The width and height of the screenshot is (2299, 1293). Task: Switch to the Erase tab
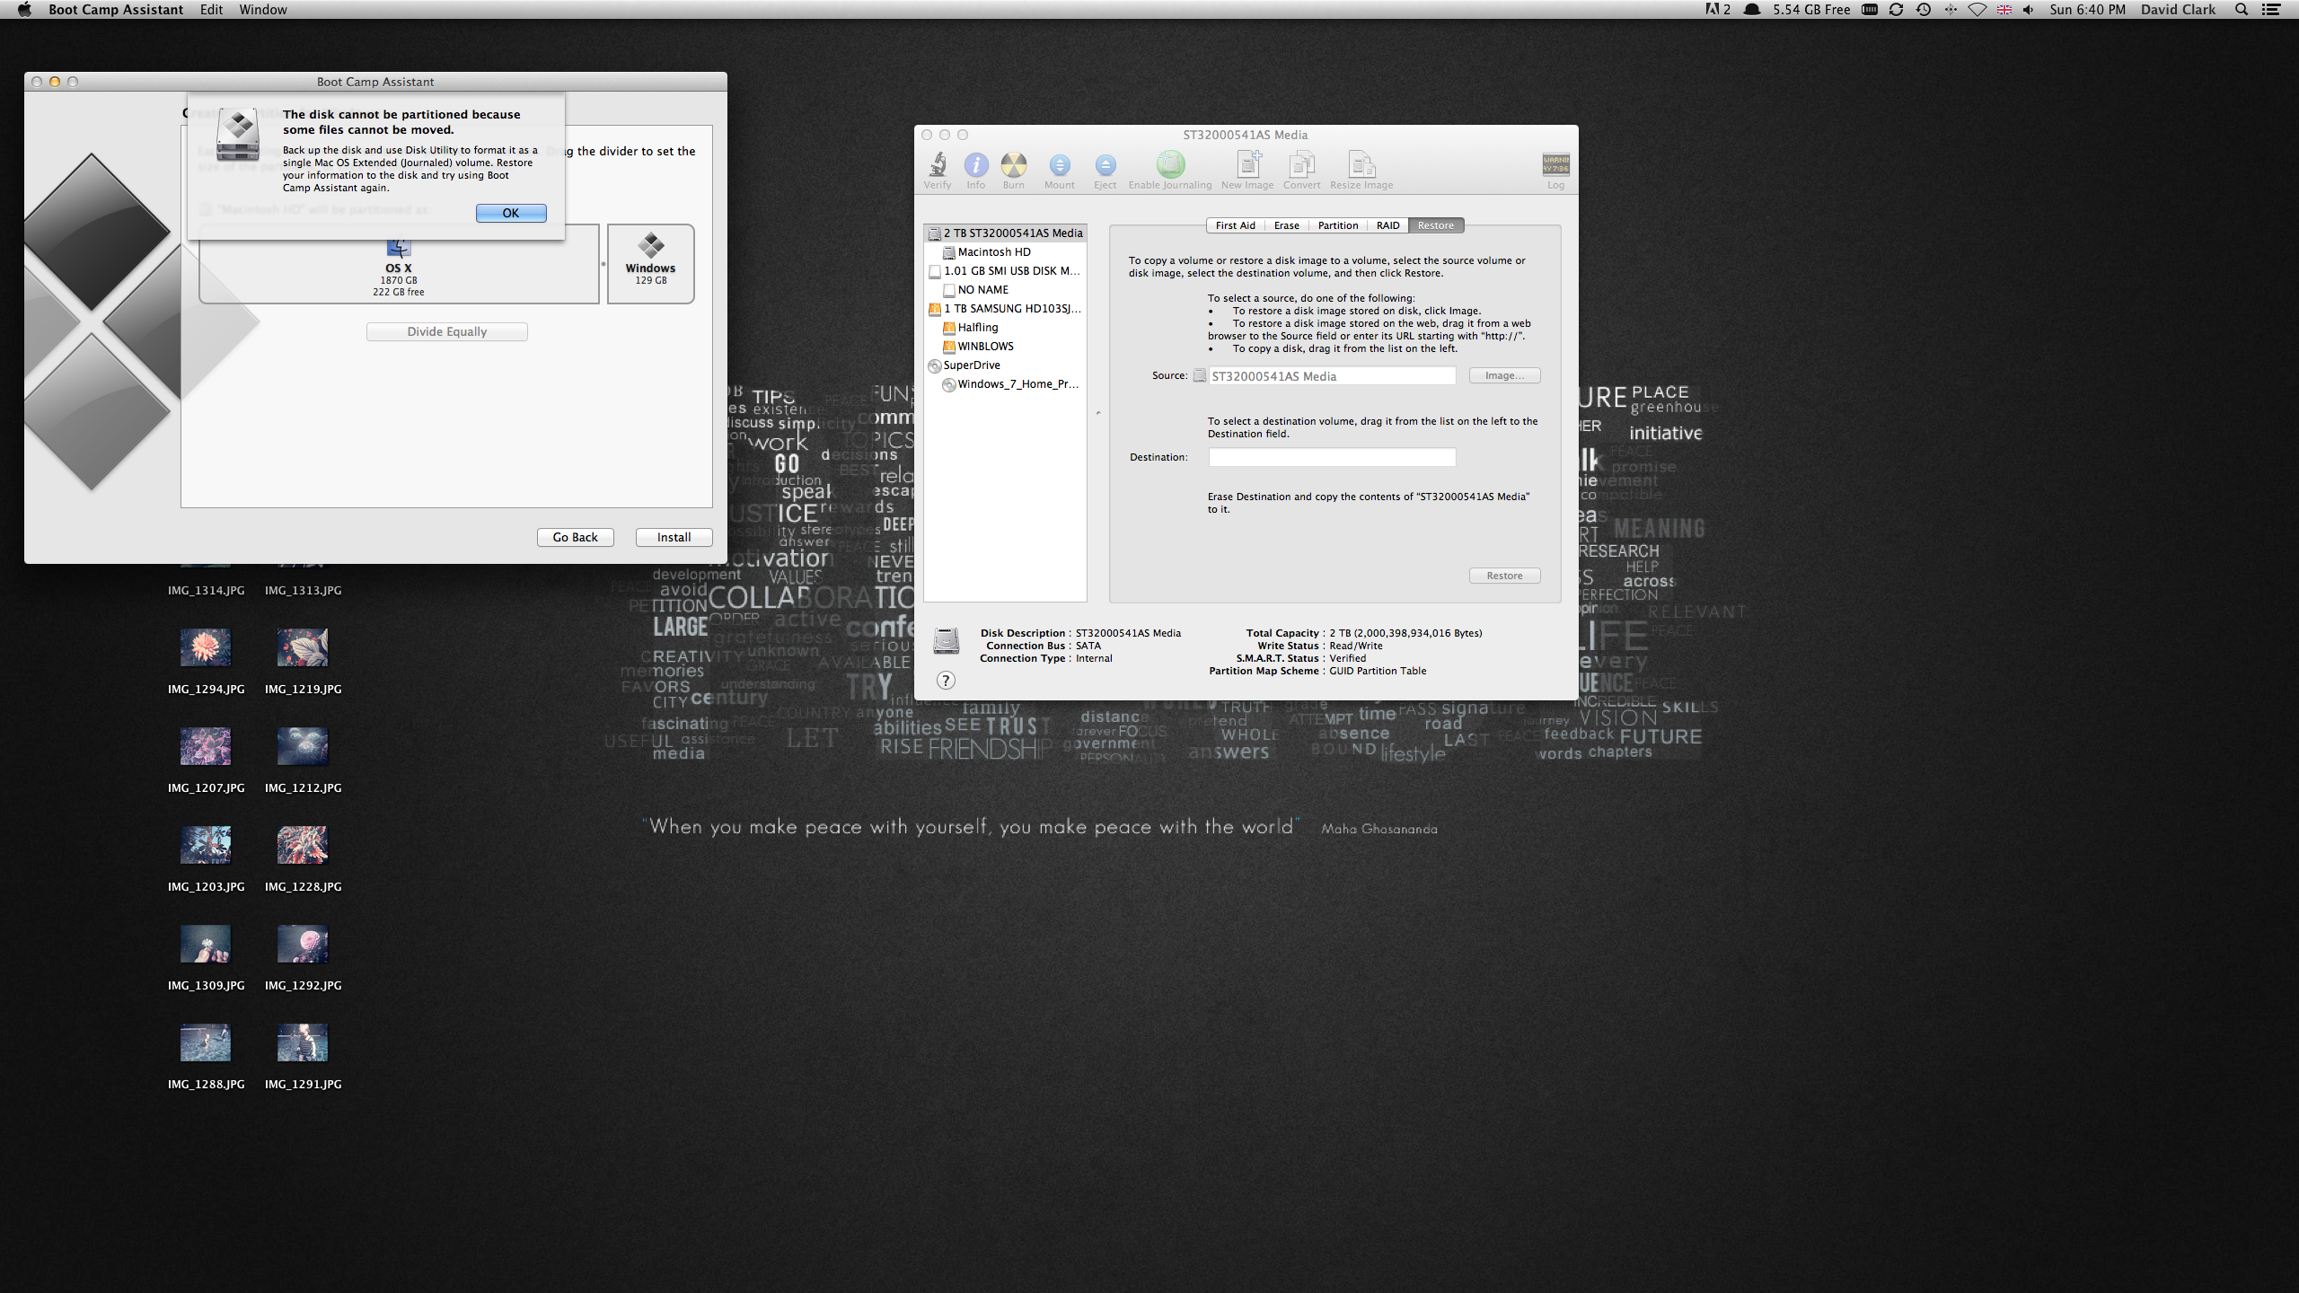click(x=1286, y=225)
